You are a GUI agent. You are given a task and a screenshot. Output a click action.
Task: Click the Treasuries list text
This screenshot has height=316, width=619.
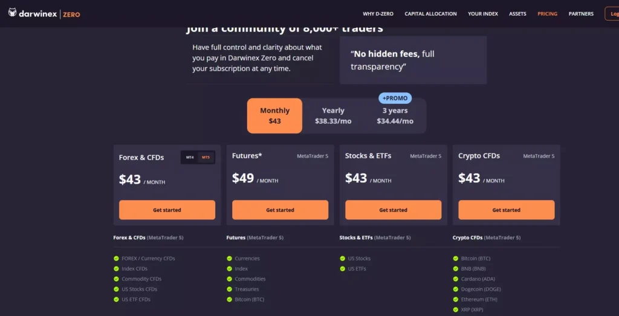[x=247, y=289]
